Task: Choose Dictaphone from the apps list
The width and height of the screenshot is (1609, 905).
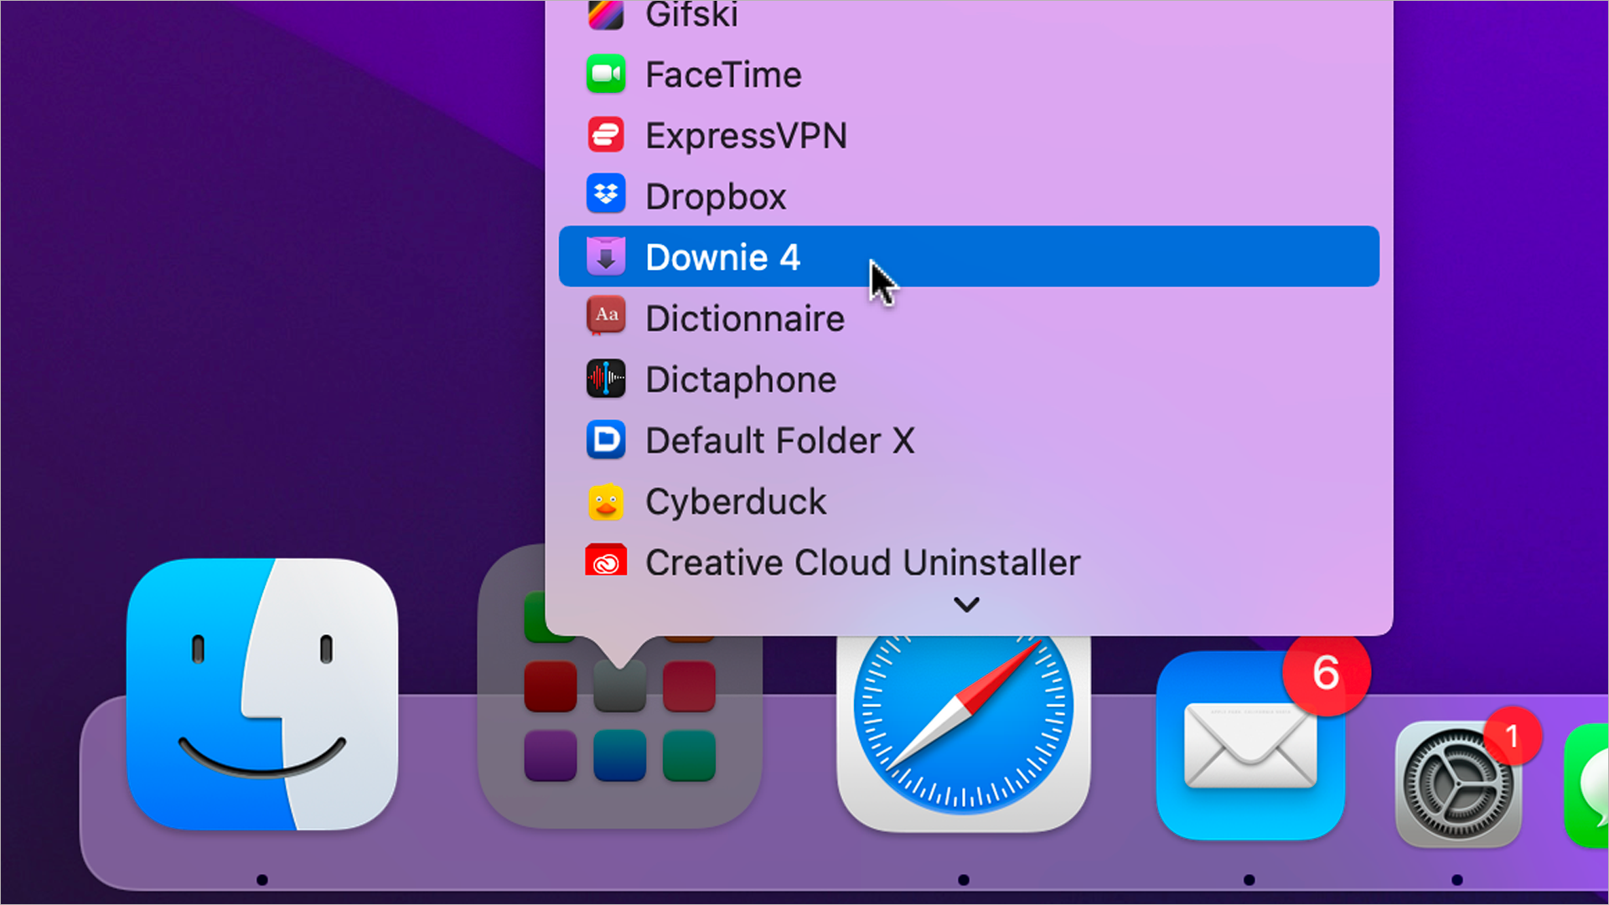Action: (x=969, y=379)
